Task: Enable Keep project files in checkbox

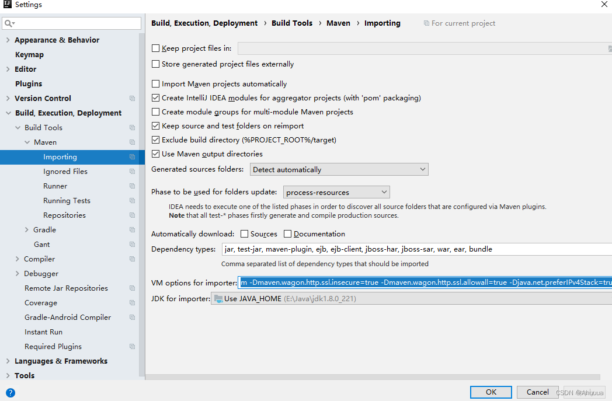Action: tap(155, 48)
